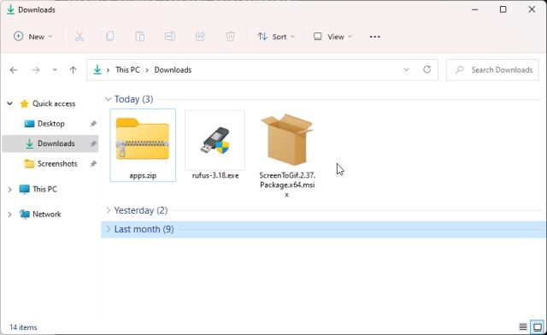This screenshot has height=335, width=547.
Task: Open the See more ellipsis menu
Action: tap(374, 37)
